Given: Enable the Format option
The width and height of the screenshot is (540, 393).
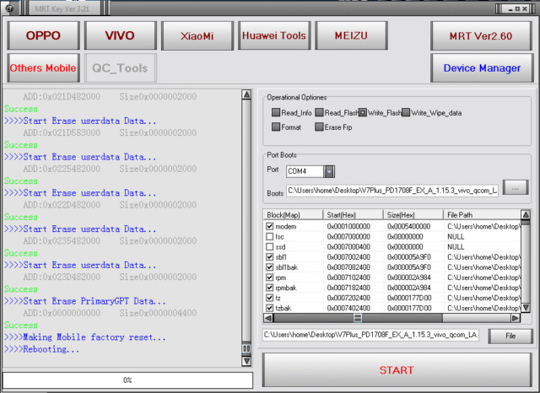Looking at the screenshot, I should pos(276,127).
